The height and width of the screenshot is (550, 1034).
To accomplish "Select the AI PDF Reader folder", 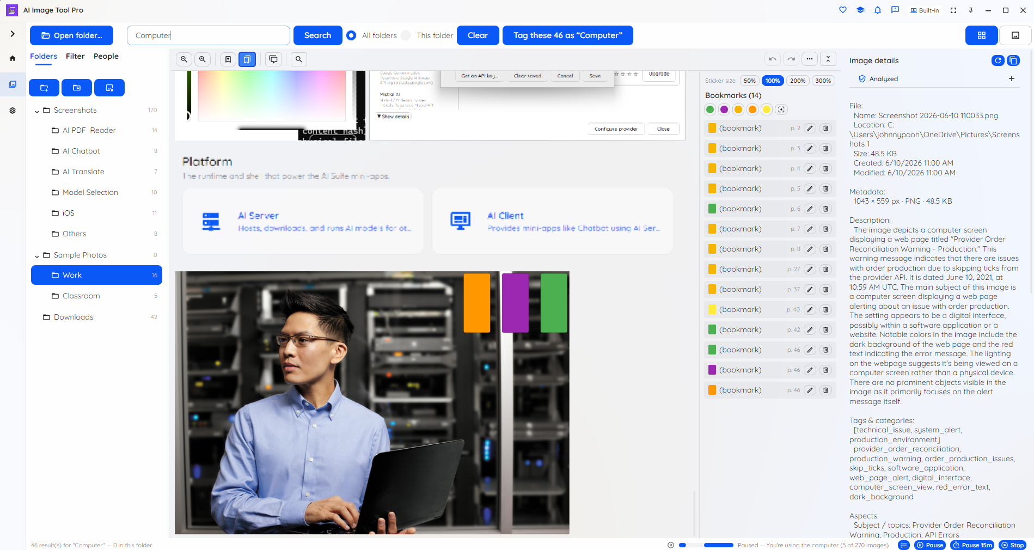I will point(96,131).
